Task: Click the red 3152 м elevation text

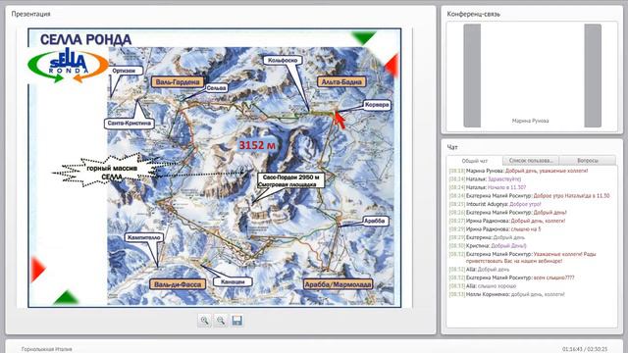Action: tap(257, 145)
